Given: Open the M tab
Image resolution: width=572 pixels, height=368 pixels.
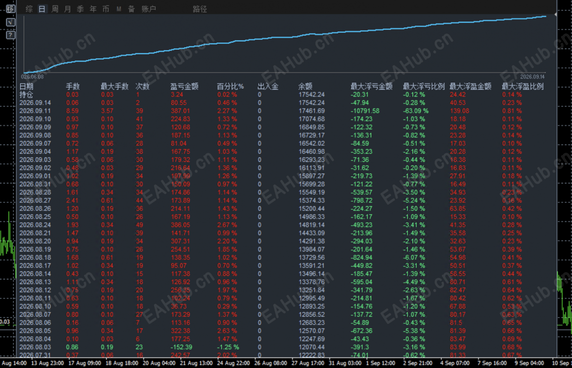Looking at the screenshot, I should [119, 9].
